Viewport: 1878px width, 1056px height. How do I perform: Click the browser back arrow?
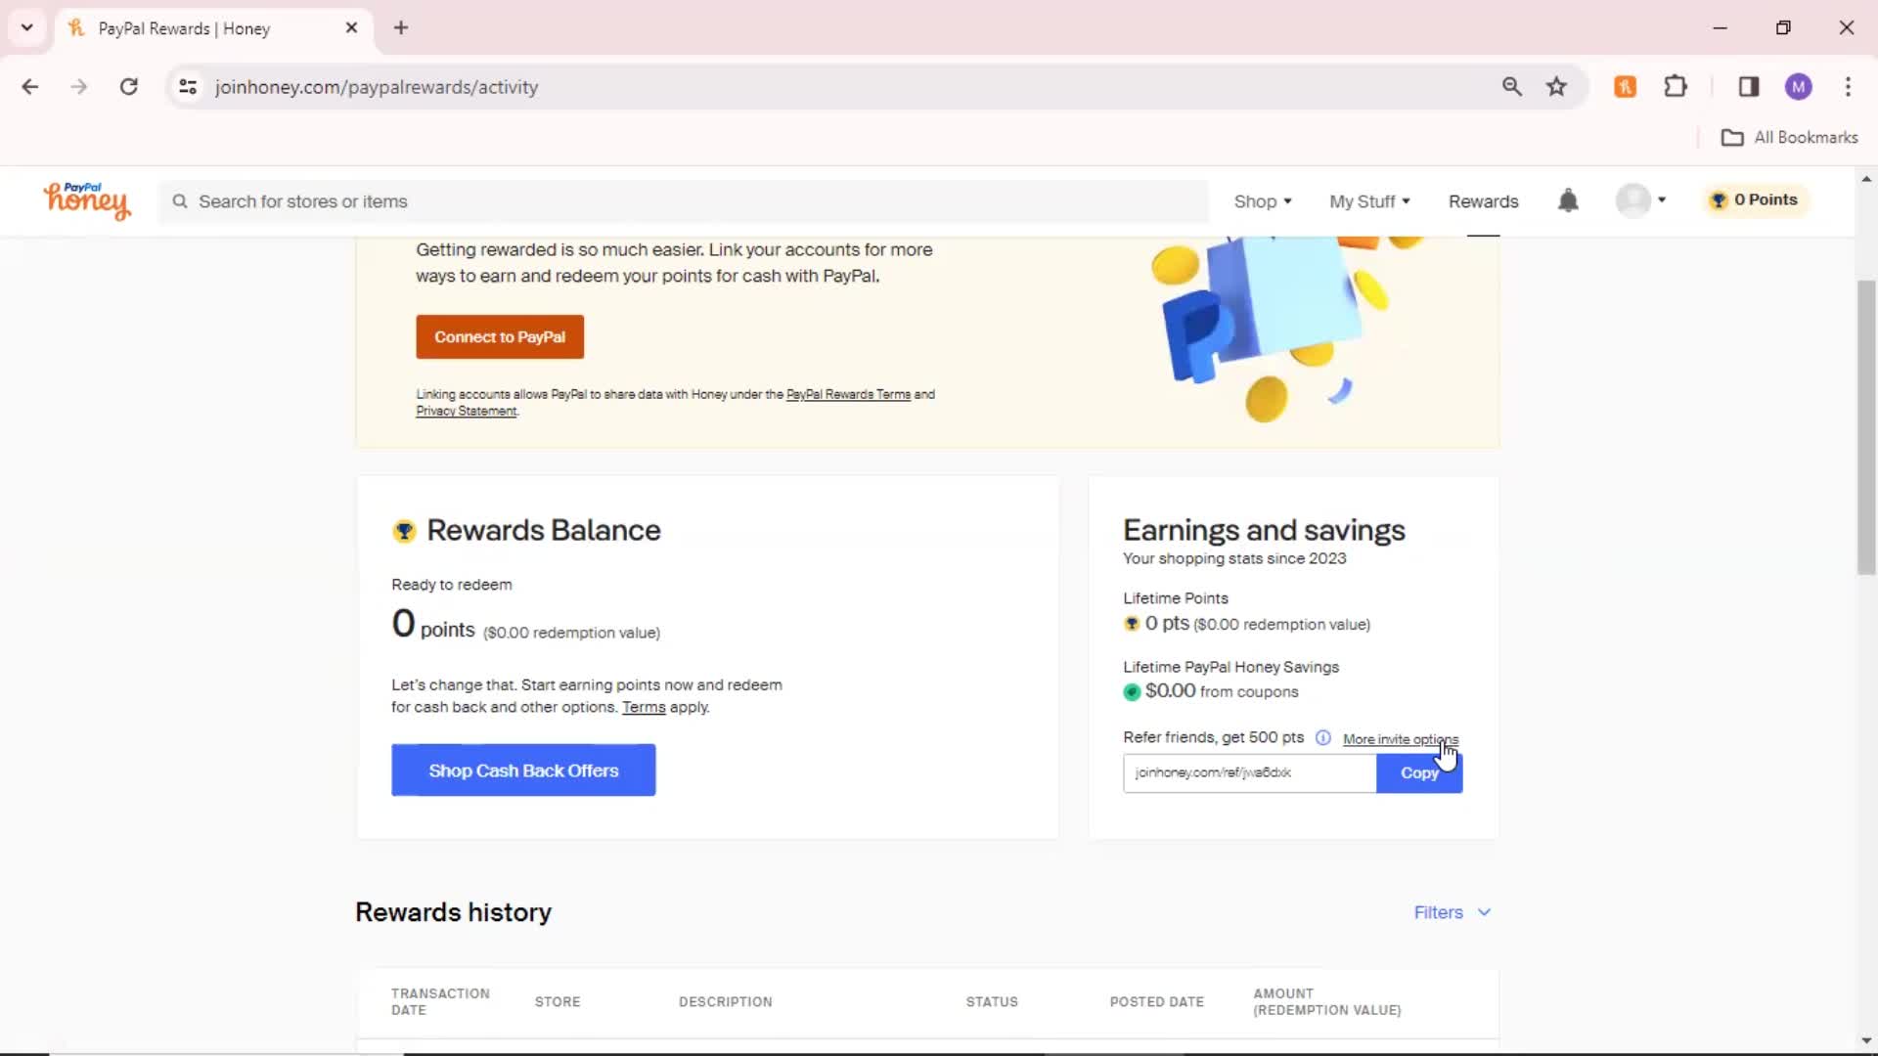30,87
